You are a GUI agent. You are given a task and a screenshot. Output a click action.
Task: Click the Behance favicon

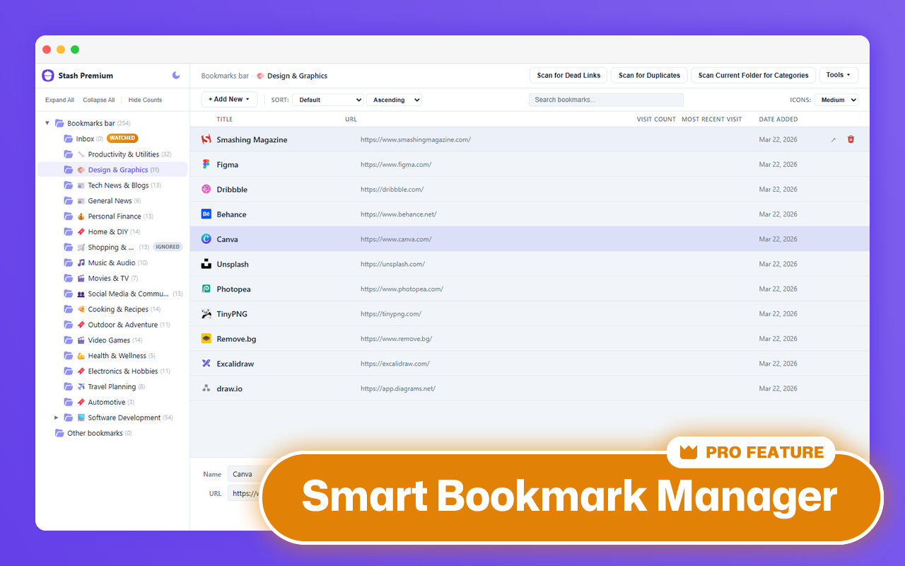click(206, 214)
